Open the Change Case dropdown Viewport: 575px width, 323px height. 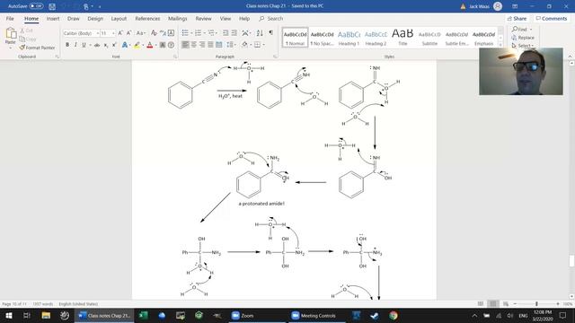click(x=141, y=33)
